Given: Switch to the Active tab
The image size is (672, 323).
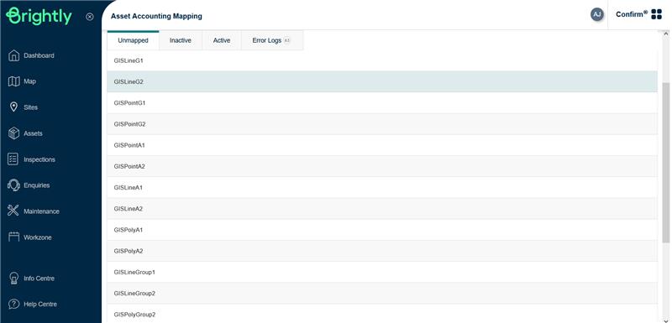Looking at the screenshot, I should click(222, 40).
